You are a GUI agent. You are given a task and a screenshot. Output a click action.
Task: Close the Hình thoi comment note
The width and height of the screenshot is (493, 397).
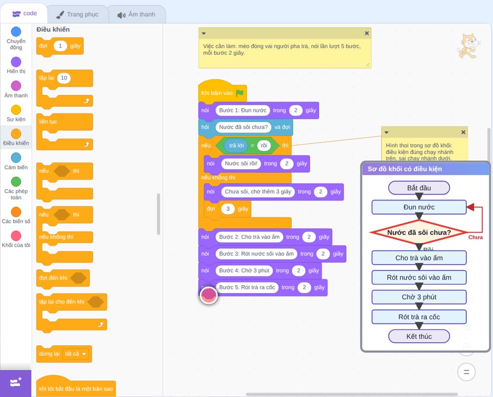(x=463, y=132)
